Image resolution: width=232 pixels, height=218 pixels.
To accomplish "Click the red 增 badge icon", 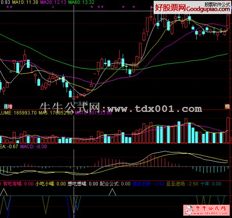I will 10,106.
